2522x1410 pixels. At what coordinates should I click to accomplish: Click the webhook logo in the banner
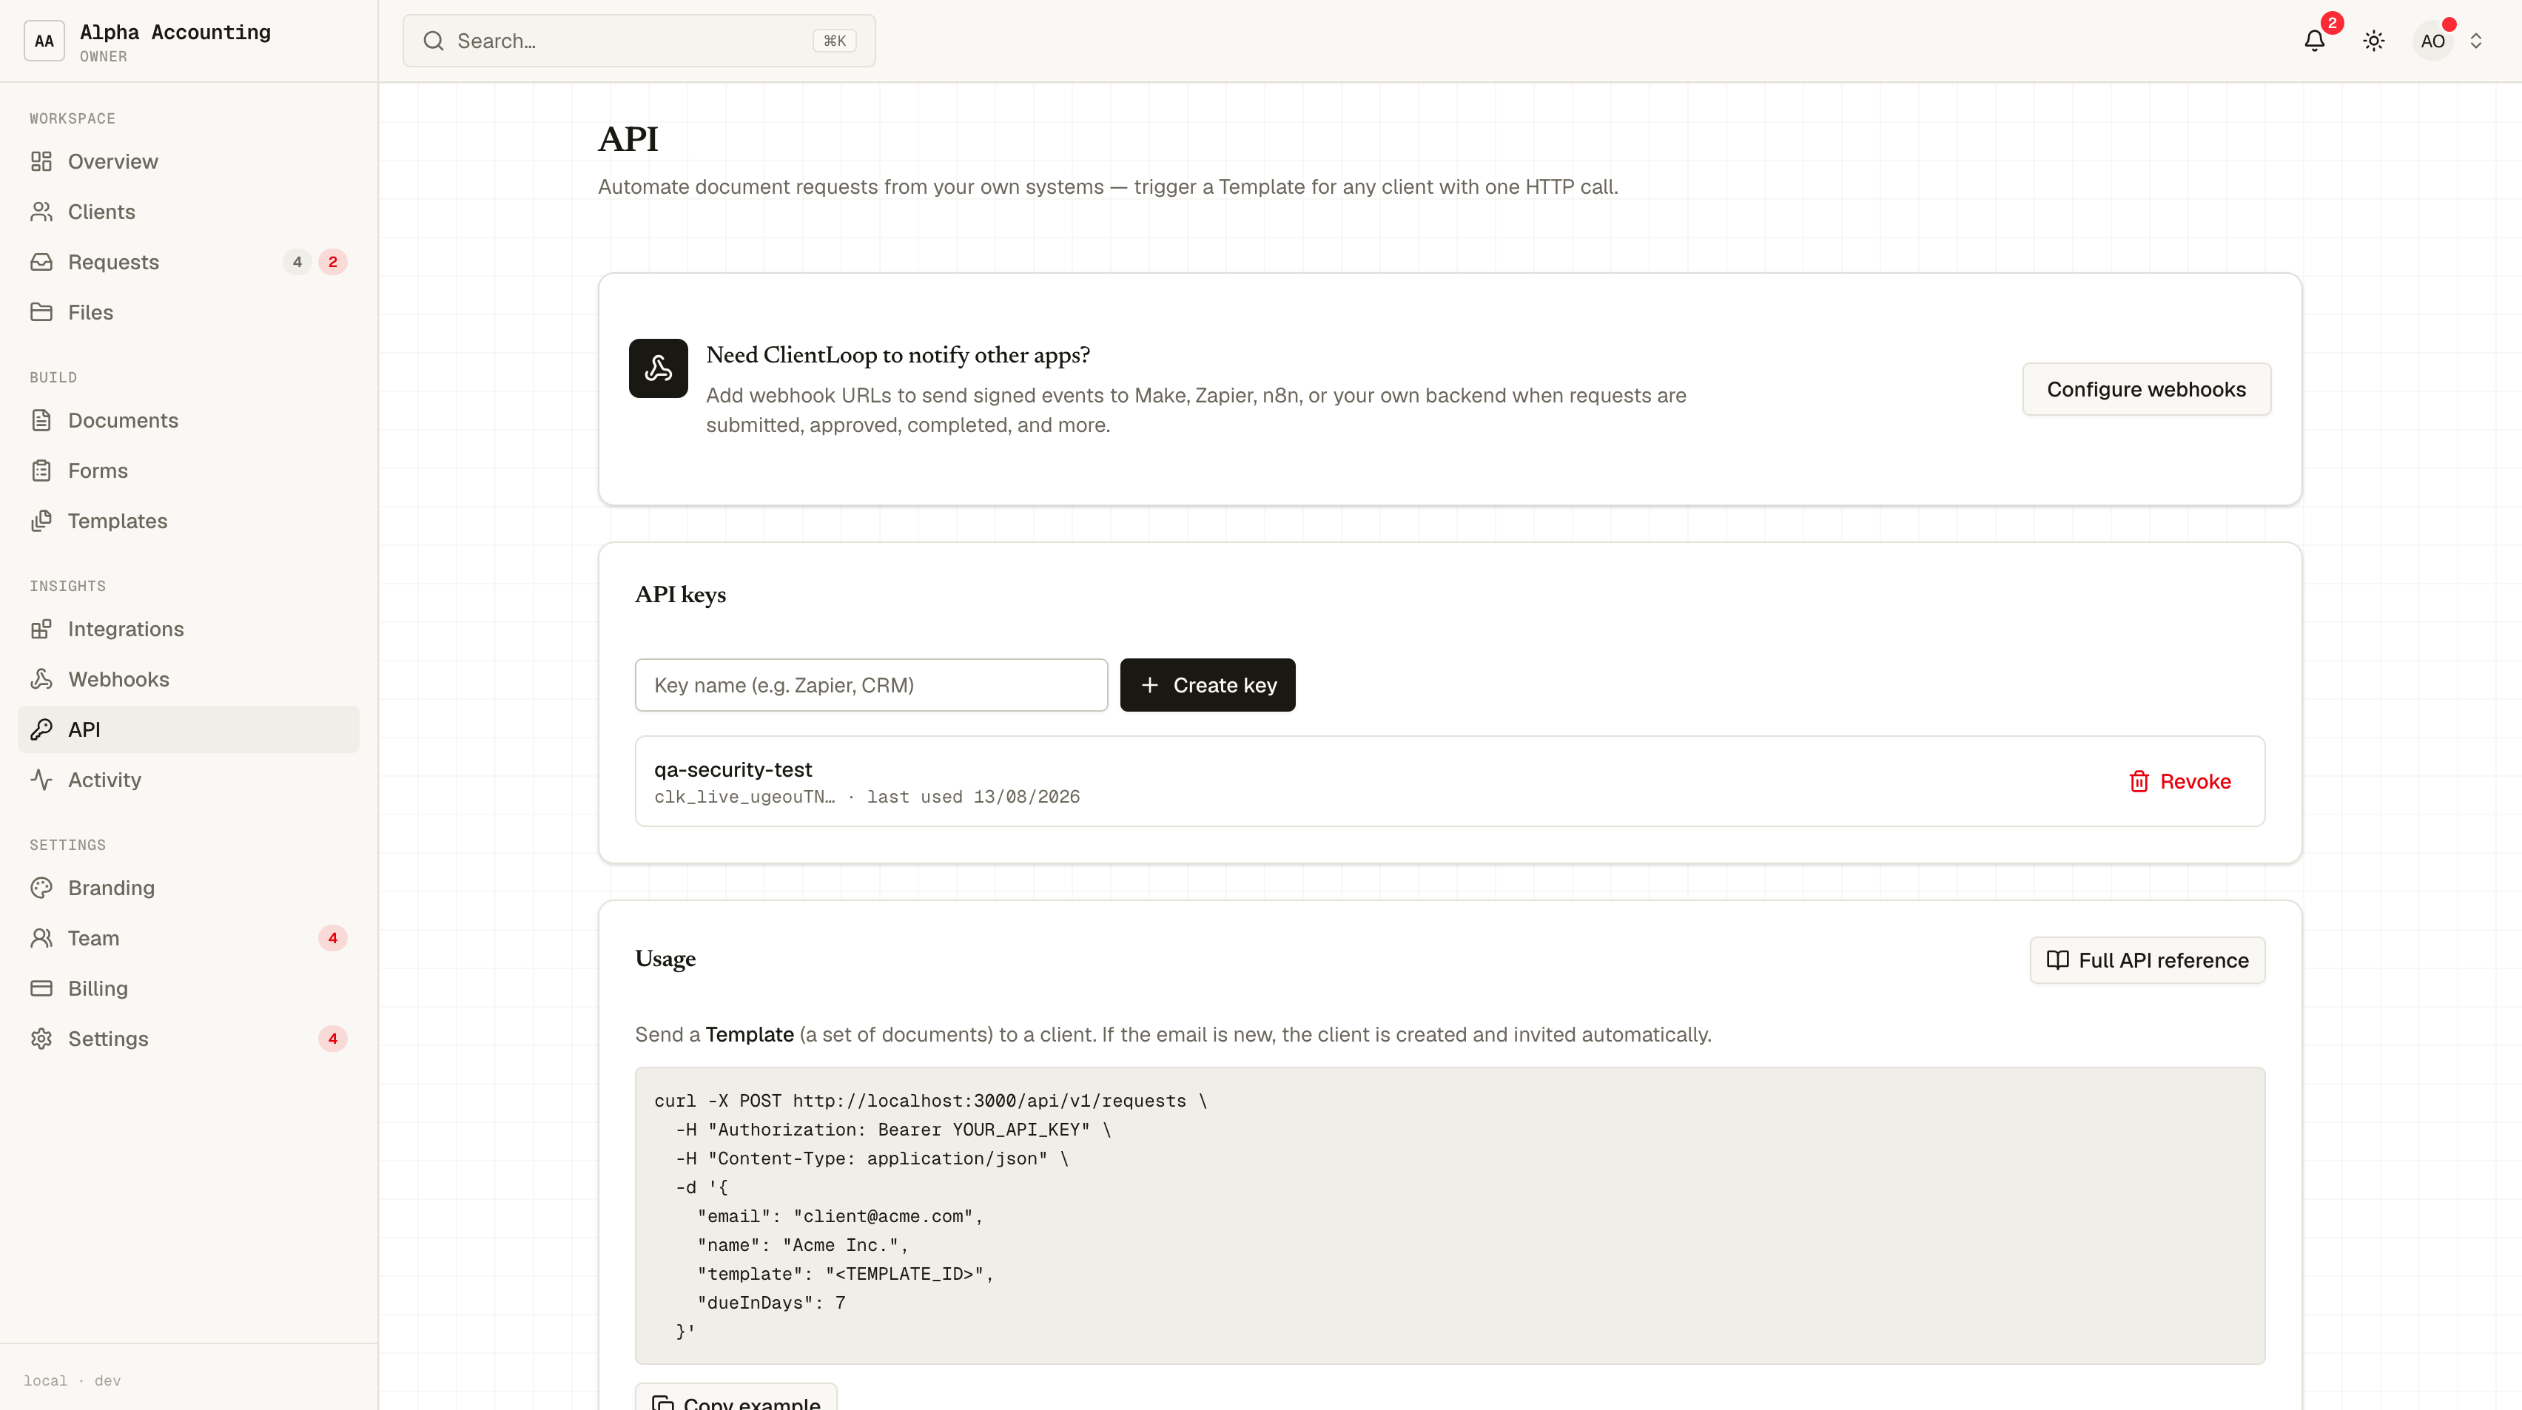658,368
